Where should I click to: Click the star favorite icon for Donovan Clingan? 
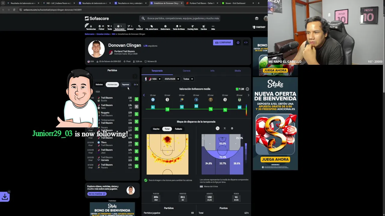pyautogui.click(x=238, y=43)
